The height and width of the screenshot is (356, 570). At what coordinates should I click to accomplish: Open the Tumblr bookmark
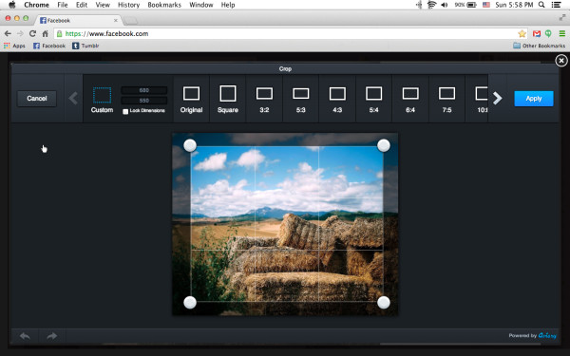point(85,46)
